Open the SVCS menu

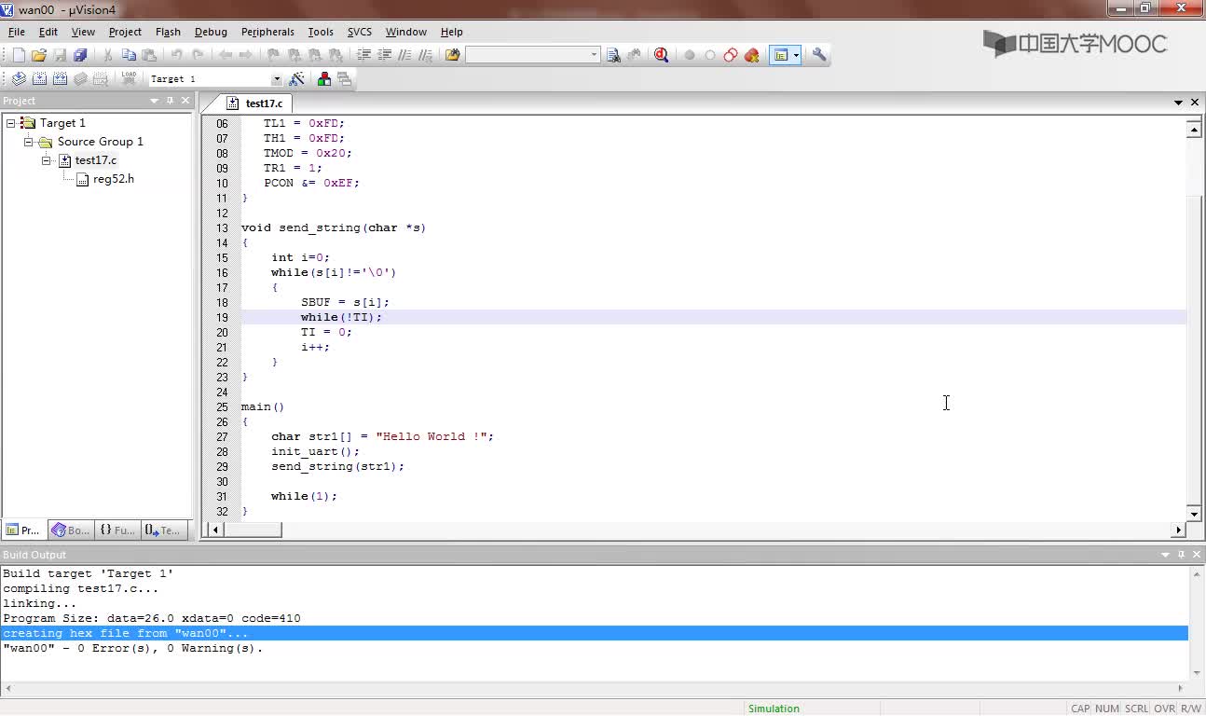(x=360, y=32)
